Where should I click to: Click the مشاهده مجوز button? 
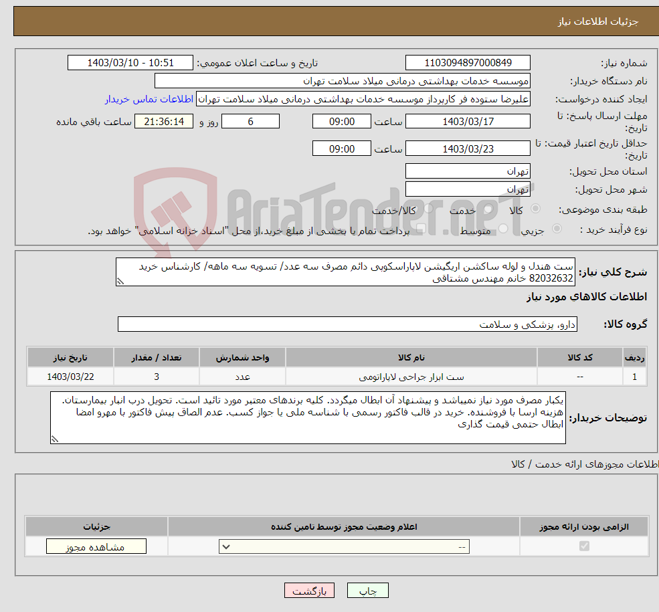pos(96,546)
